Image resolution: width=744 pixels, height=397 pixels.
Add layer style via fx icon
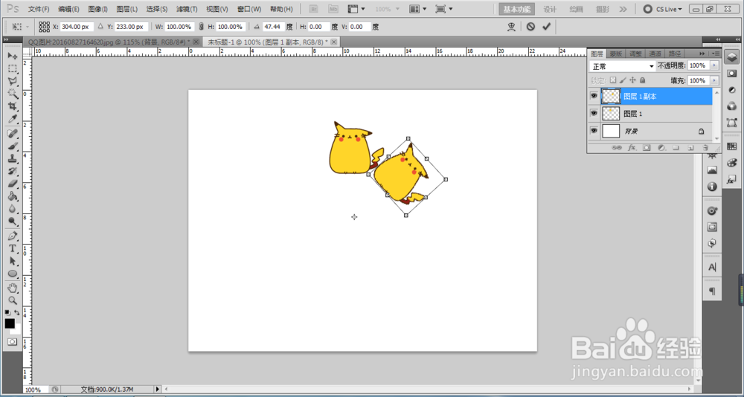632,148
